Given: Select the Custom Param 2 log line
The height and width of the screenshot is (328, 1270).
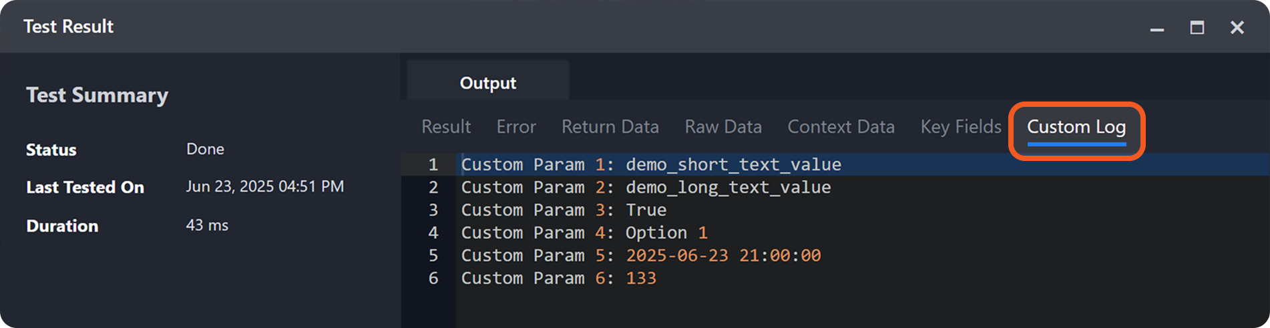Looking at the screenshot, I should 645,188.
